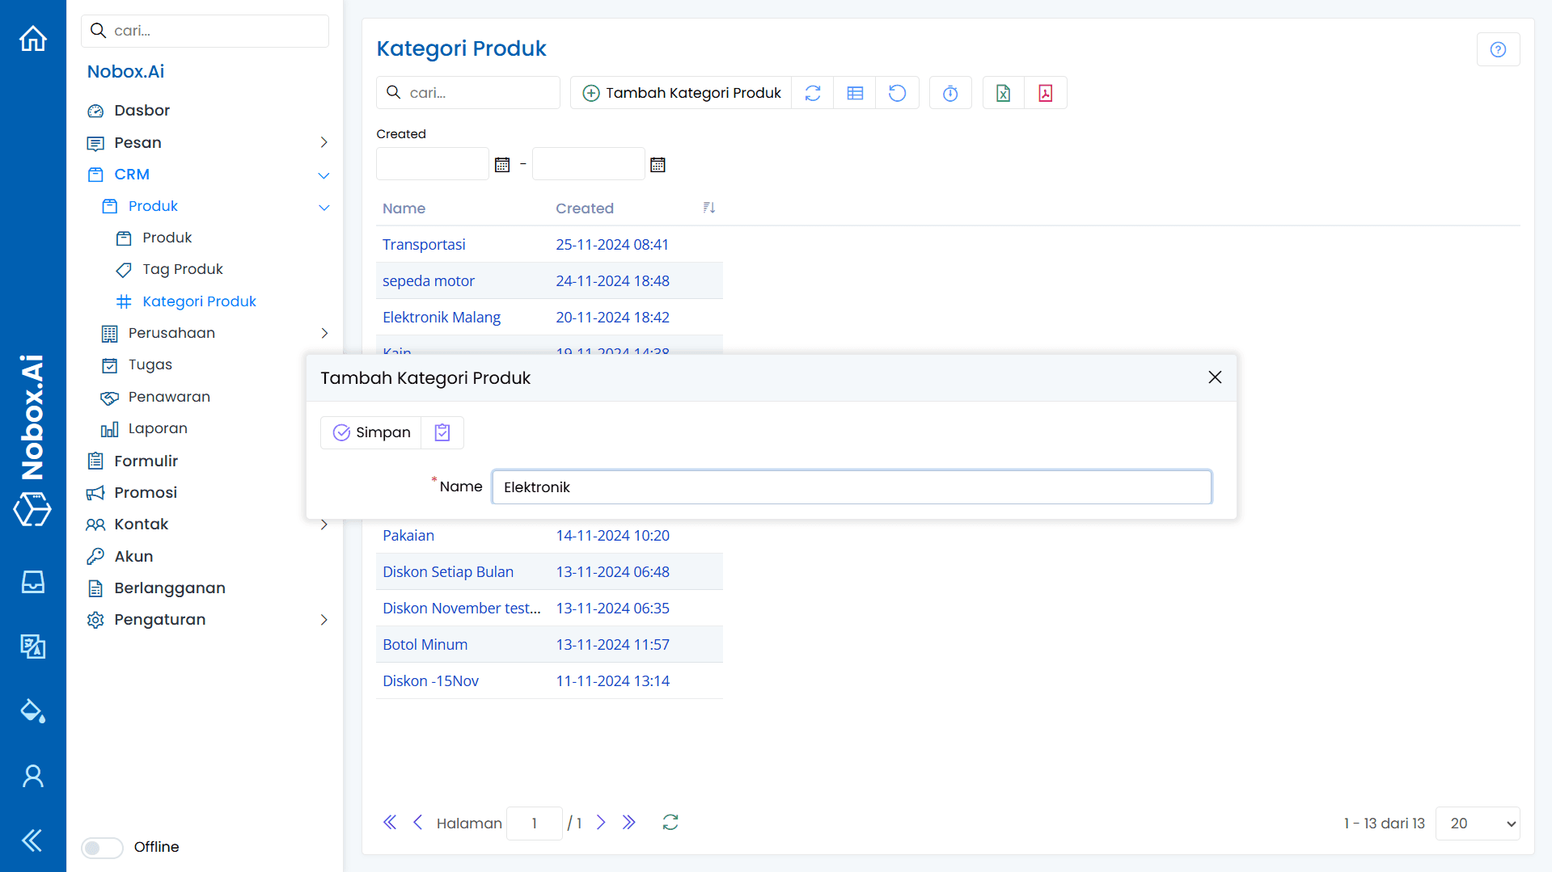
Task: Toggle the Offline switch
Action: pos(102,847)
